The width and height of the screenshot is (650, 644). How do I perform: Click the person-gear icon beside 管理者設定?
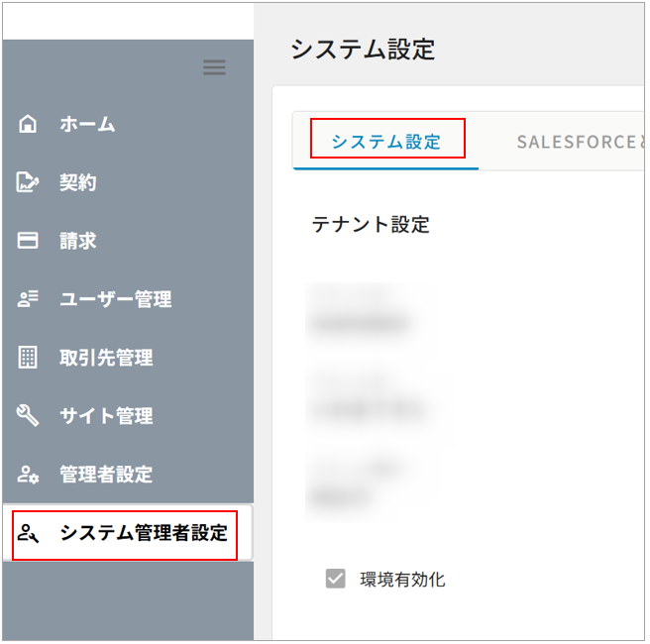(x=28, y=475)
